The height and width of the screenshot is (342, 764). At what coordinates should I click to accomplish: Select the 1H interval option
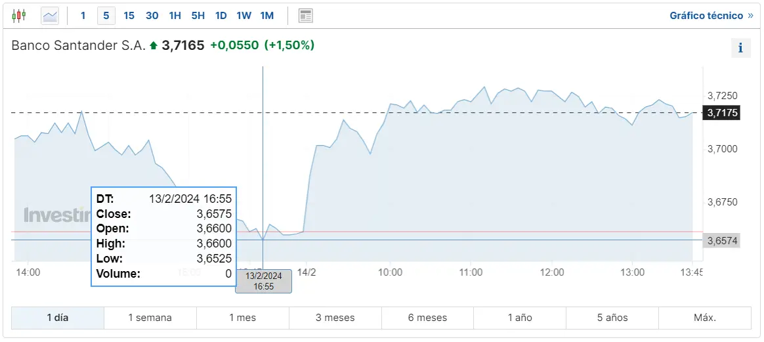pyautogui.click(x=175, y=16)
